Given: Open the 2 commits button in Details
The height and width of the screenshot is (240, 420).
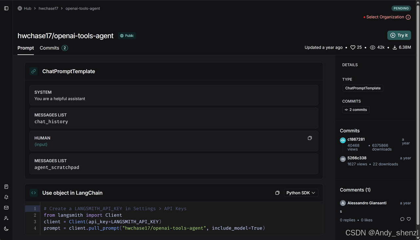Looking at the screenshot, I should point(356,110).
